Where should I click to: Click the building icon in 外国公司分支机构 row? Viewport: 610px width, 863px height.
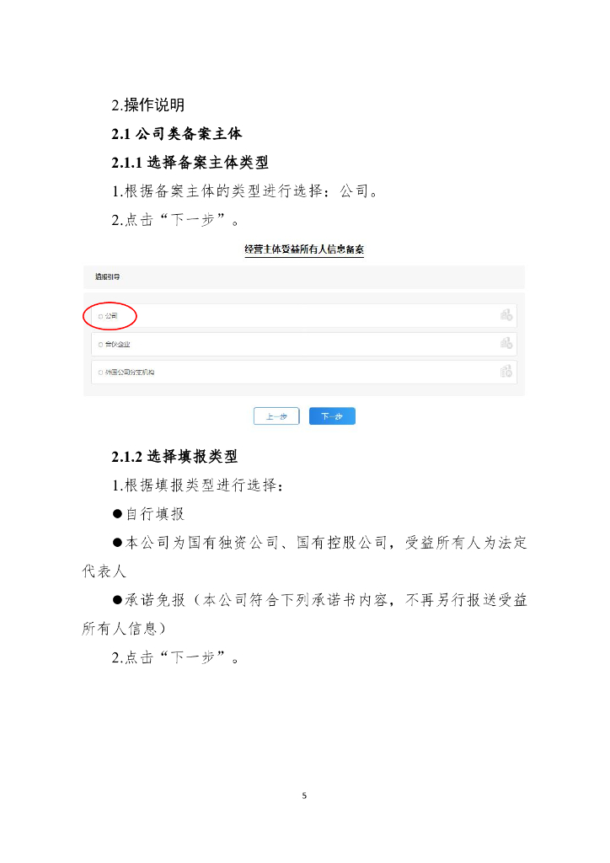(506, 371)
